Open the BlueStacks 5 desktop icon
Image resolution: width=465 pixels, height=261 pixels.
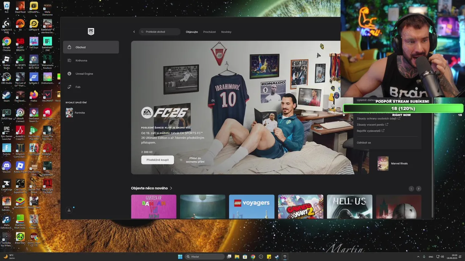click(x=20, y=203)
